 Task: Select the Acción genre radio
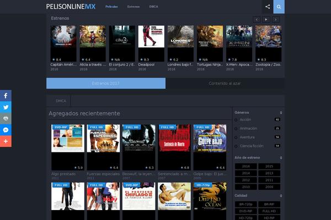[236, 120]
